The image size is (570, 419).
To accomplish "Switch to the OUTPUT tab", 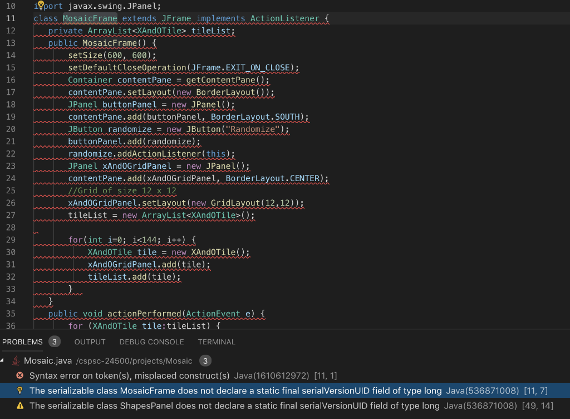I will 90,342.
